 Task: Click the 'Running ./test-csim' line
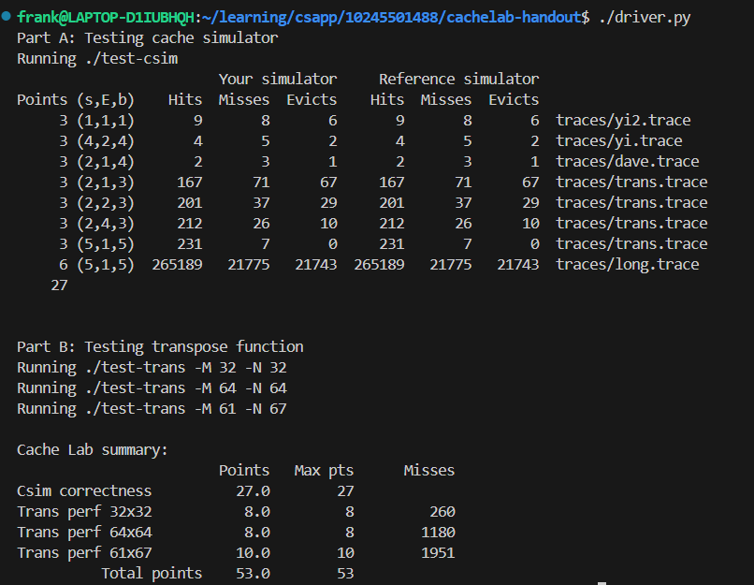(97, 59)
